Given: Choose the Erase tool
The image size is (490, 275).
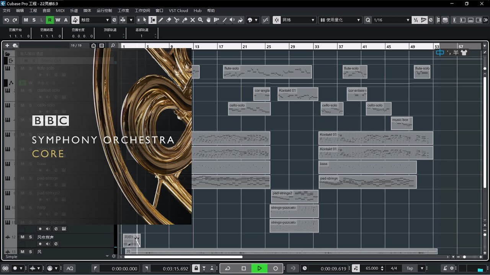Looking at the screenshot, I should [x=169, y=20].
